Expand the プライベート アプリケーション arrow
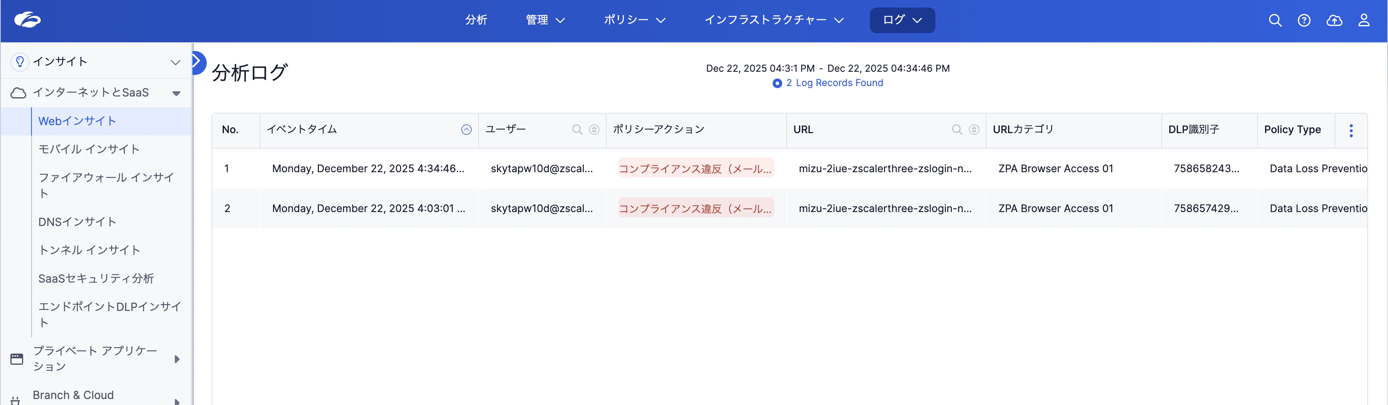Viewport: 1388px width, 405px height. [x=177, y=359]
